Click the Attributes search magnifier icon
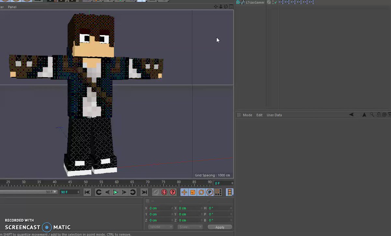The width and height of the screenshot is (391, 236). coord(372,115)
